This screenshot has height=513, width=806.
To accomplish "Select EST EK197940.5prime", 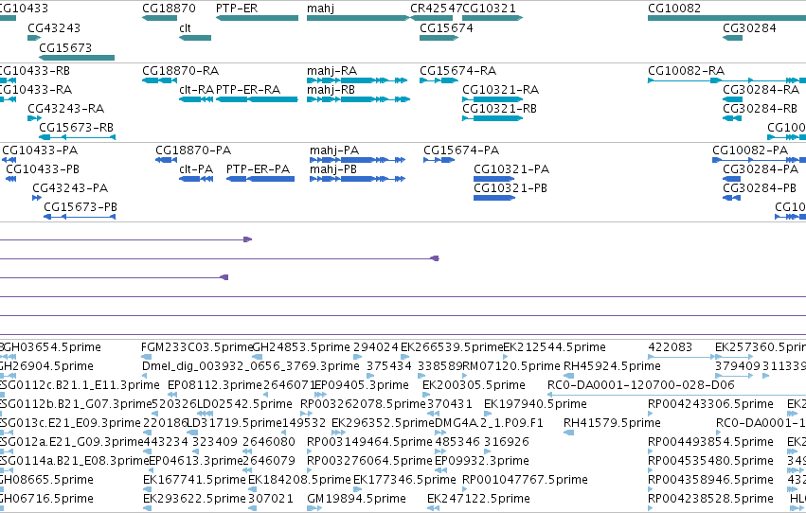I will [x=488, y=414].
